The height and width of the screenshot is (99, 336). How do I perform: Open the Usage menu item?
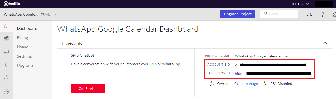pos(23,47)
